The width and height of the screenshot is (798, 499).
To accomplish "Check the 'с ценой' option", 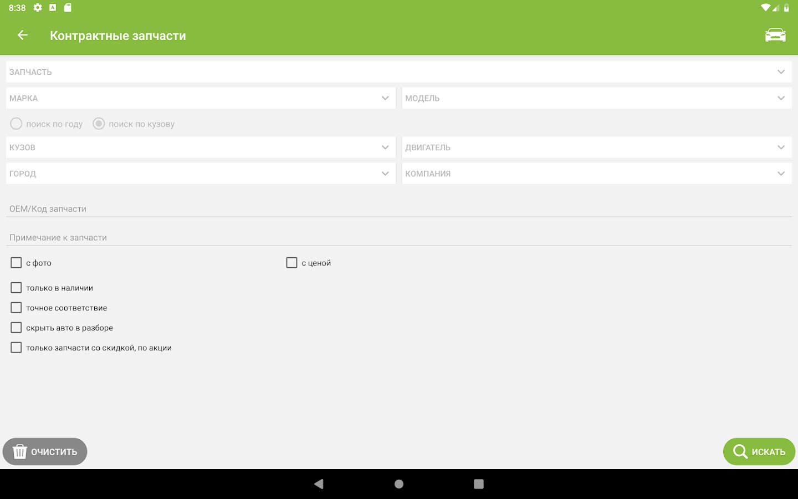I will click(291, 263).
